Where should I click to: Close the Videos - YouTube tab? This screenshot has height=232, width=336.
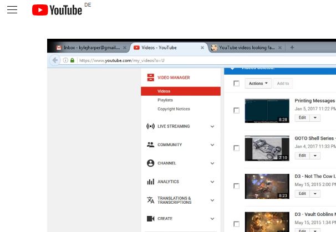[202, 48]
